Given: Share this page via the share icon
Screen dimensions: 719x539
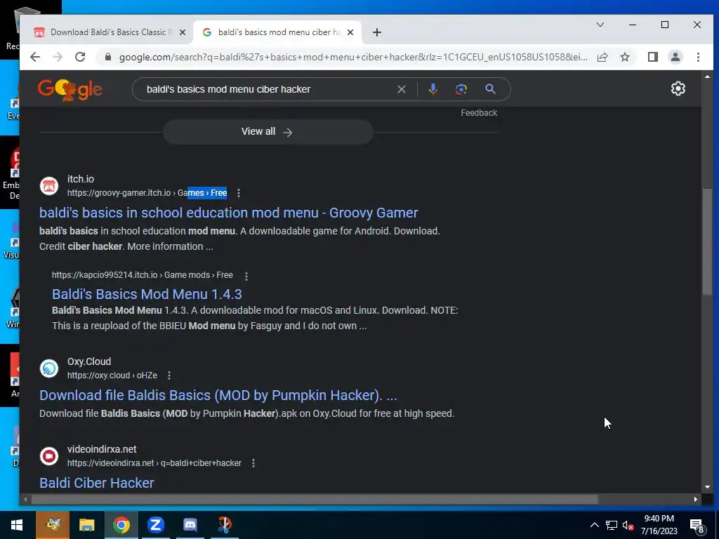Looking at the screenshot, I should point(602,57).
